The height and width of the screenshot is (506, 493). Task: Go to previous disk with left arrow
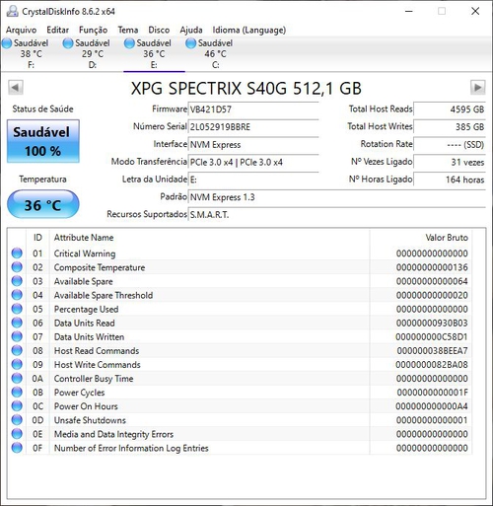(16, 88)
